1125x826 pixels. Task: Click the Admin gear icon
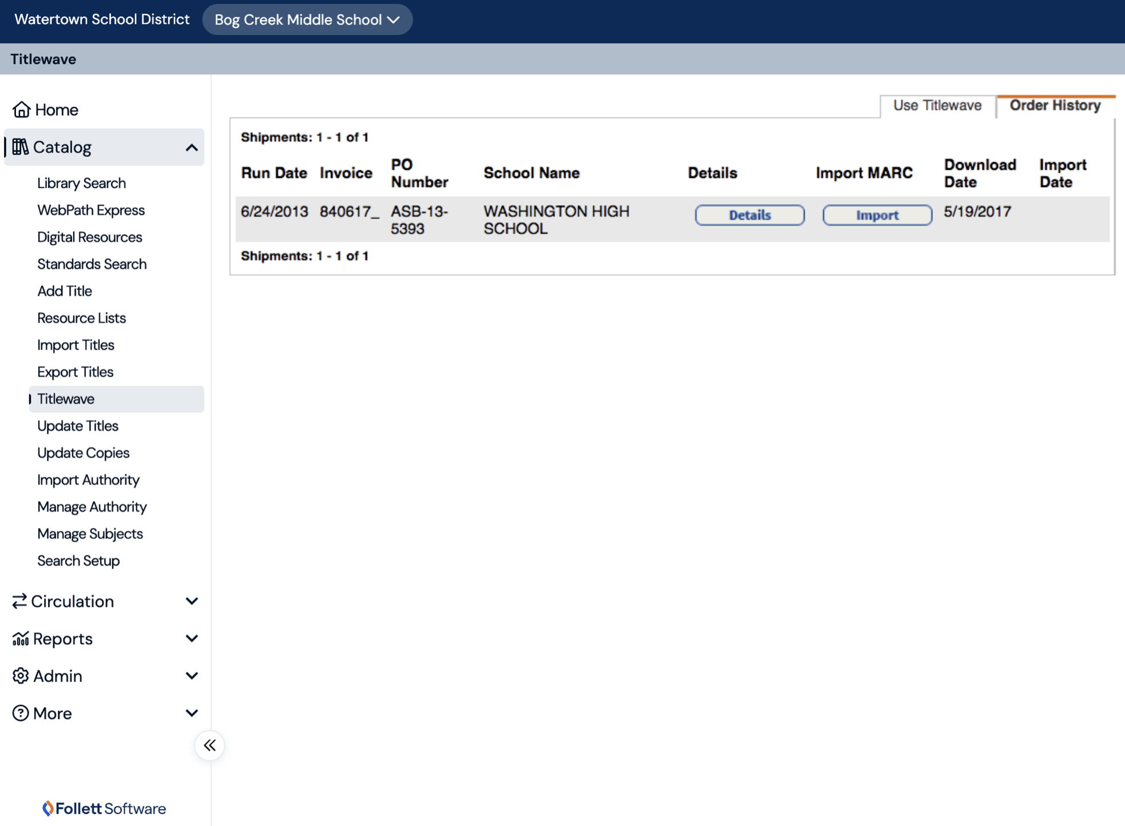coord(21,676)
